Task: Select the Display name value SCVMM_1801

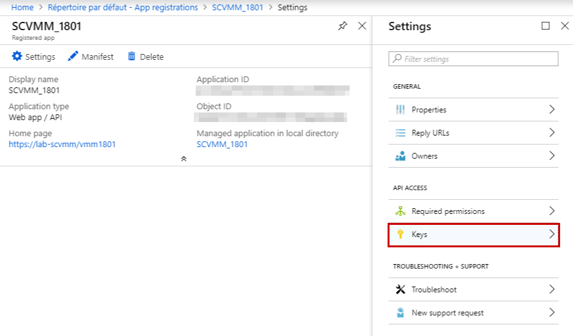Action: pos(34,90)
